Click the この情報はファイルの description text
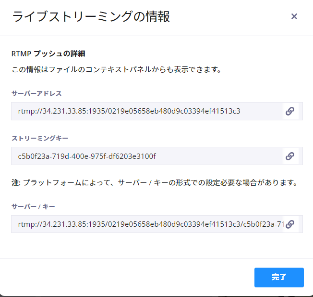The height and width of the screenshot is (297, 313). coord(117,70)
